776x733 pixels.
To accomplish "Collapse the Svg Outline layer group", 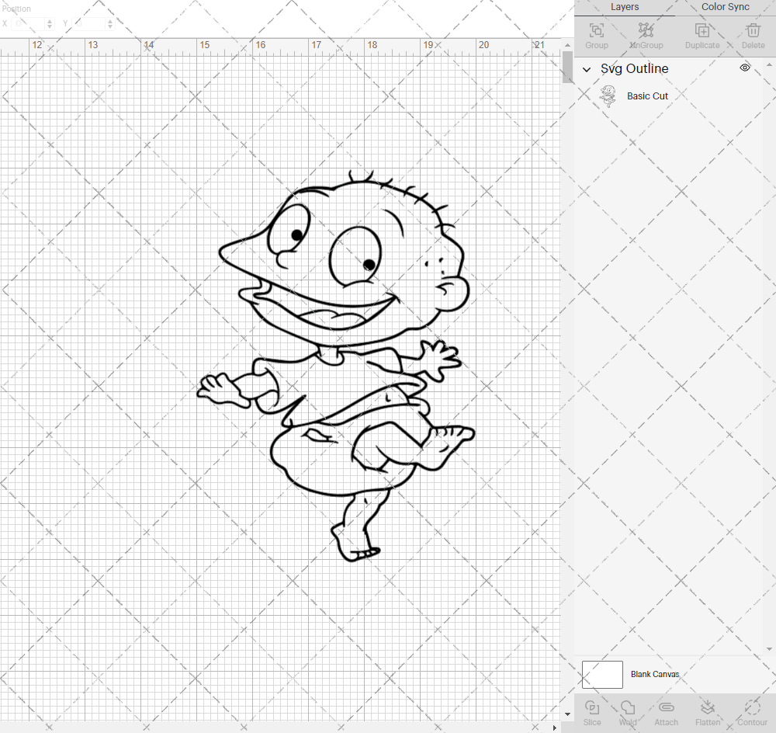I will [x=587, y=69].
